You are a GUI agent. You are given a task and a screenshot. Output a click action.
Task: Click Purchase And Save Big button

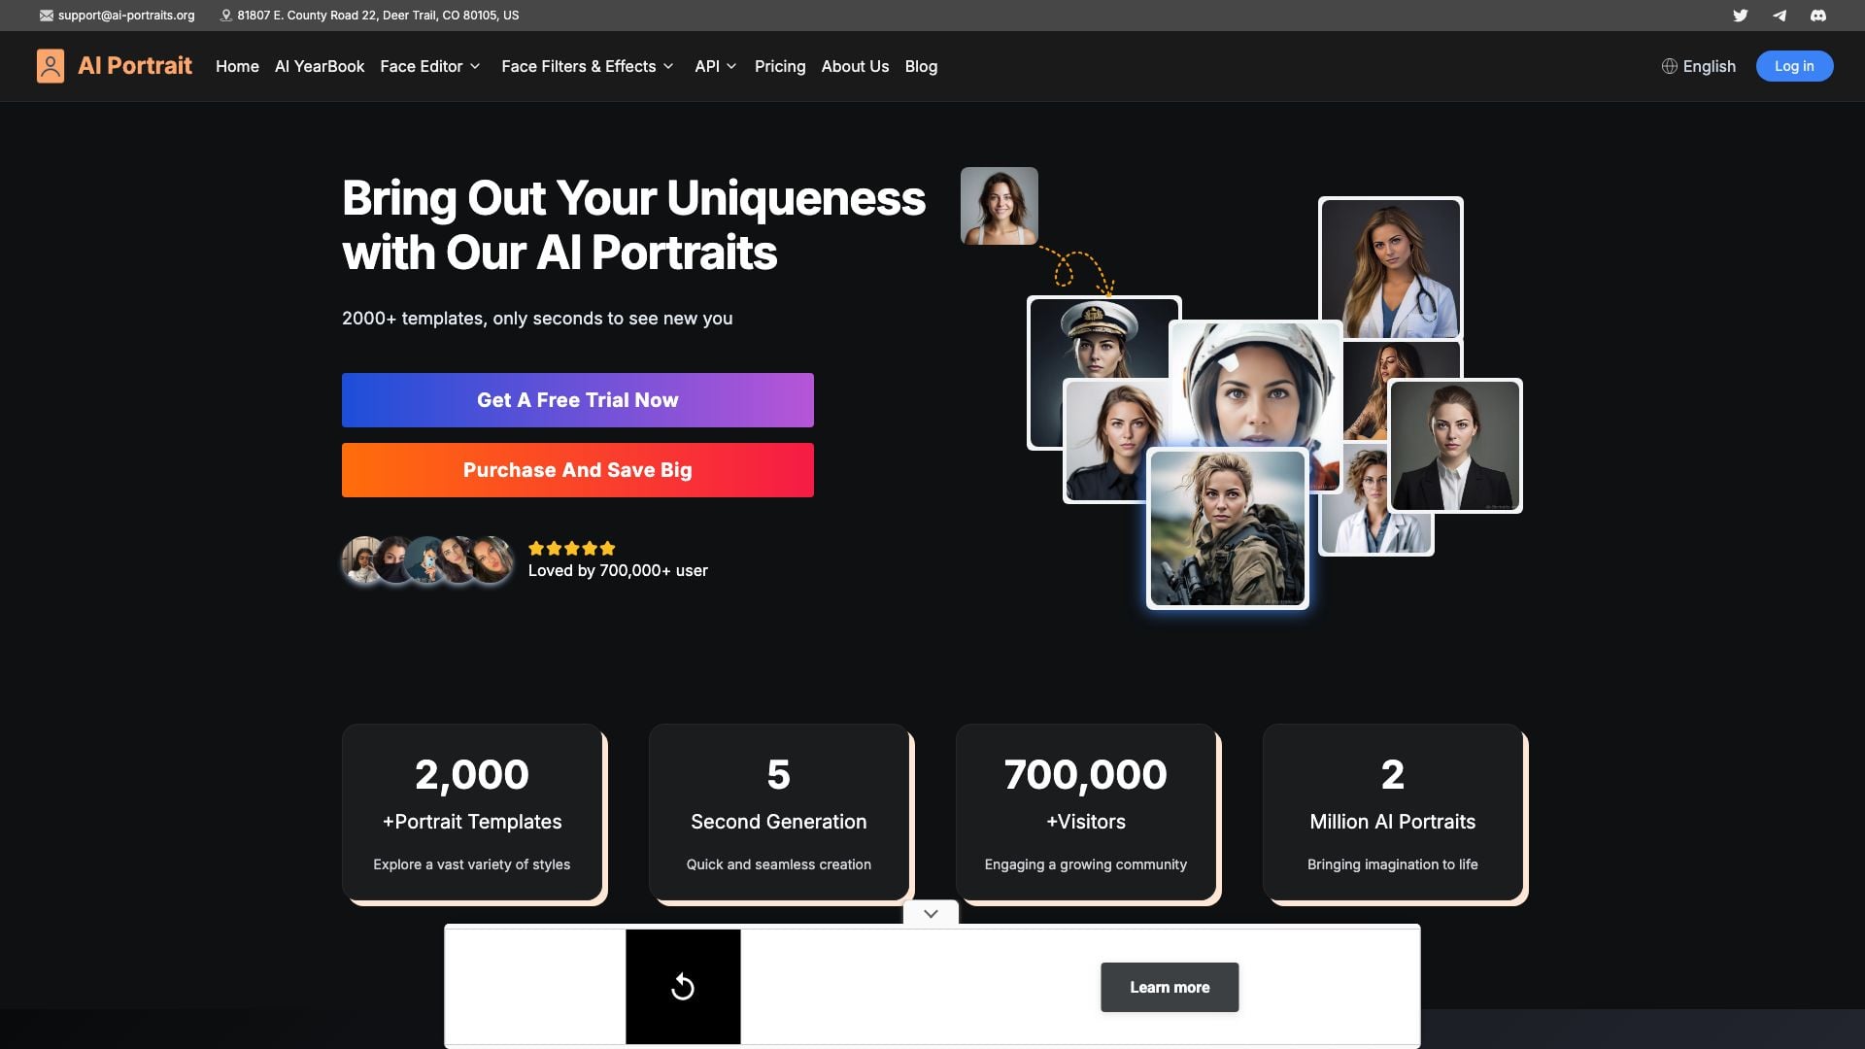point(577,470)
